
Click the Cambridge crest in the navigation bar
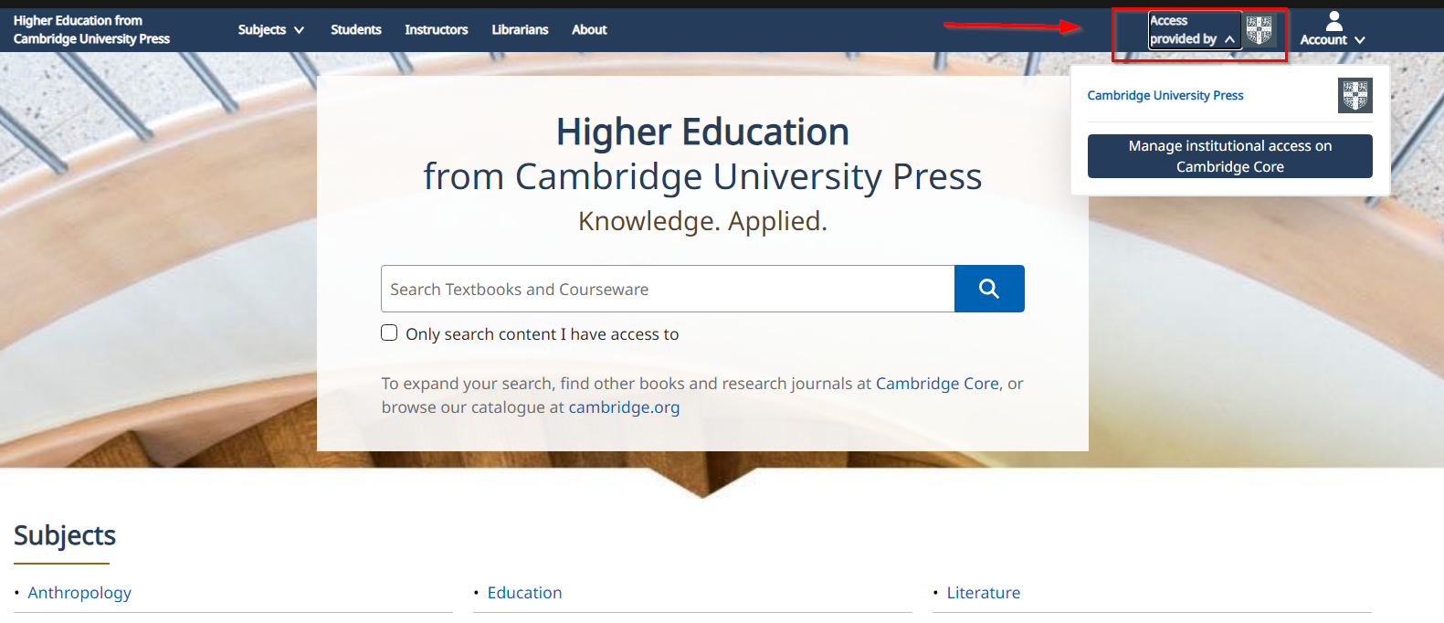coord(1260,30)
